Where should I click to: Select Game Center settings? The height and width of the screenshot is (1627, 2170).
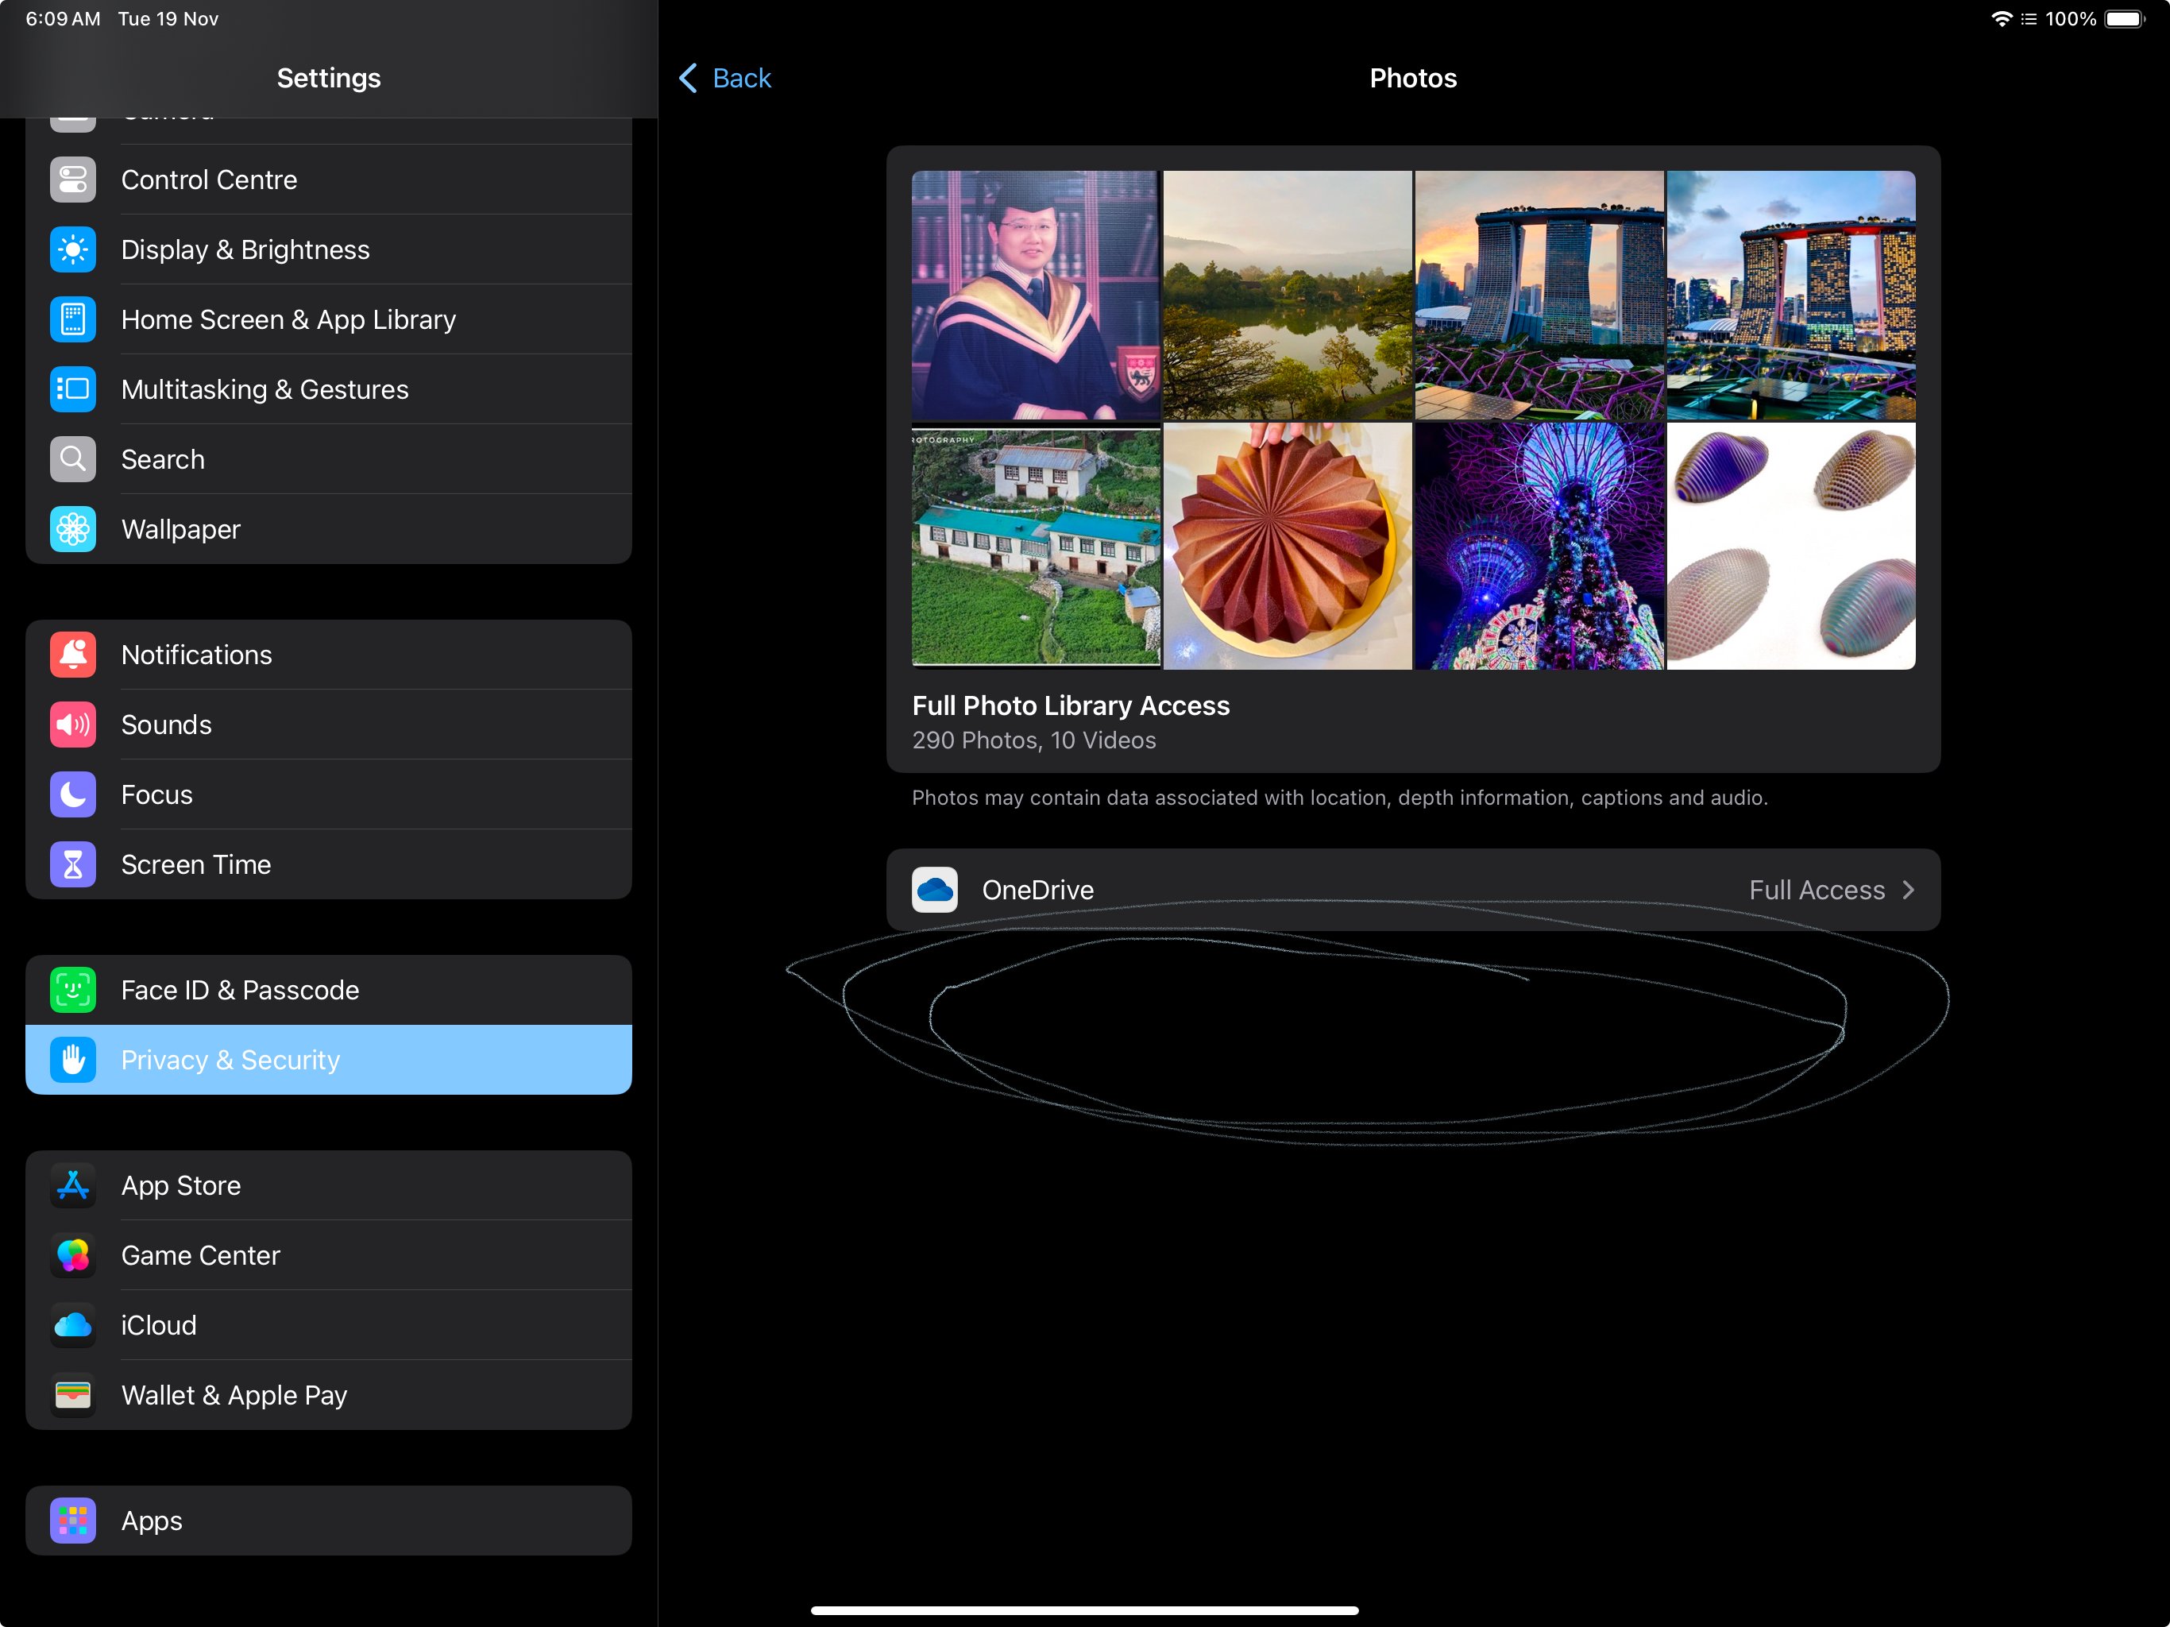click(x=329, y=1255)
